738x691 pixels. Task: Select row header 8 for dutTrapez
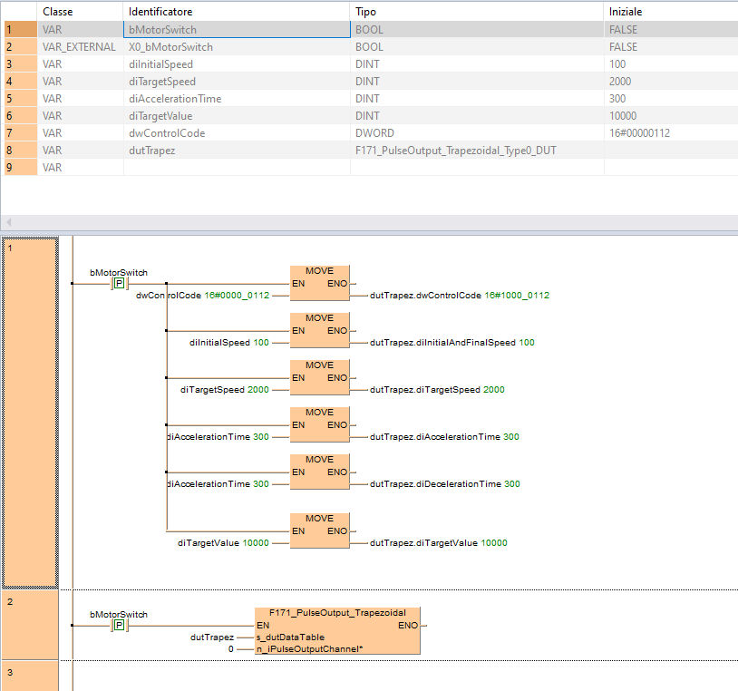(19, 151)
